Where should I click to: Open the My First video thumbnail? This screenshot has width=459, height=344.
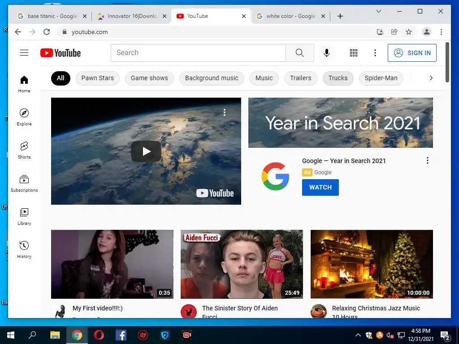112,264
